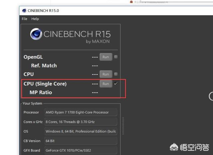Click the CINEBENCH R15.0 window title
The image size is (213, 155).
click(x=43, y=11)
